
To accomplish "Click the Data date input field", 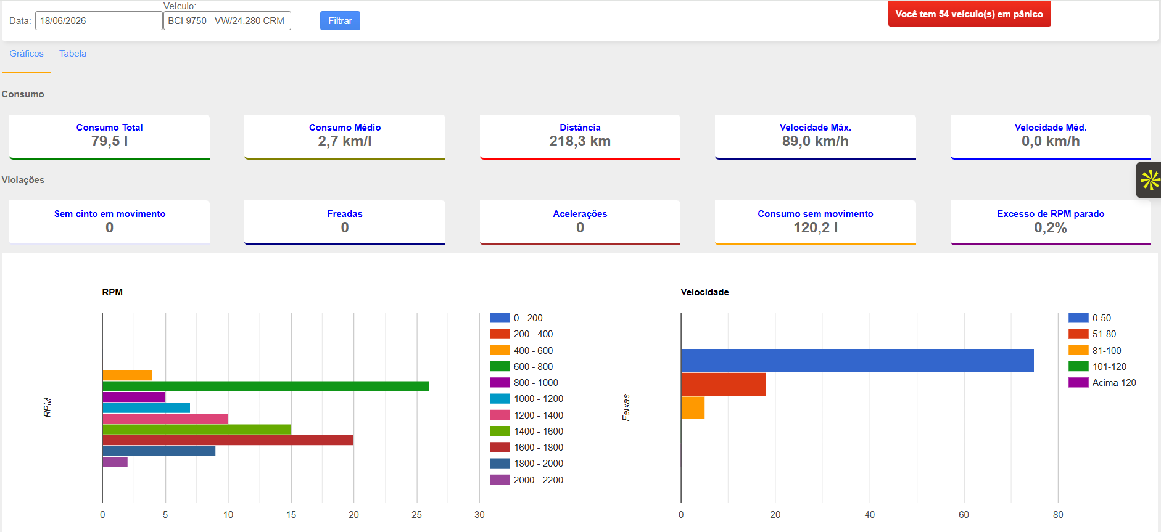I will point(99,21).
